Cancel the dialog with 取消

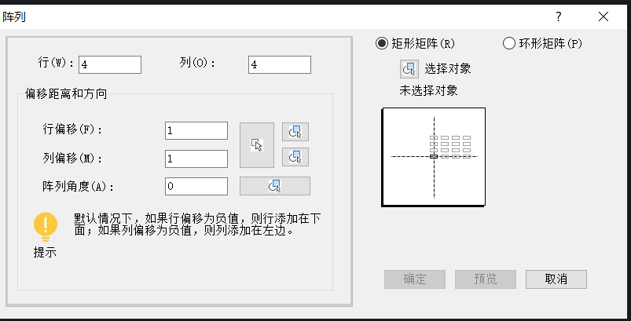(556, 279)
